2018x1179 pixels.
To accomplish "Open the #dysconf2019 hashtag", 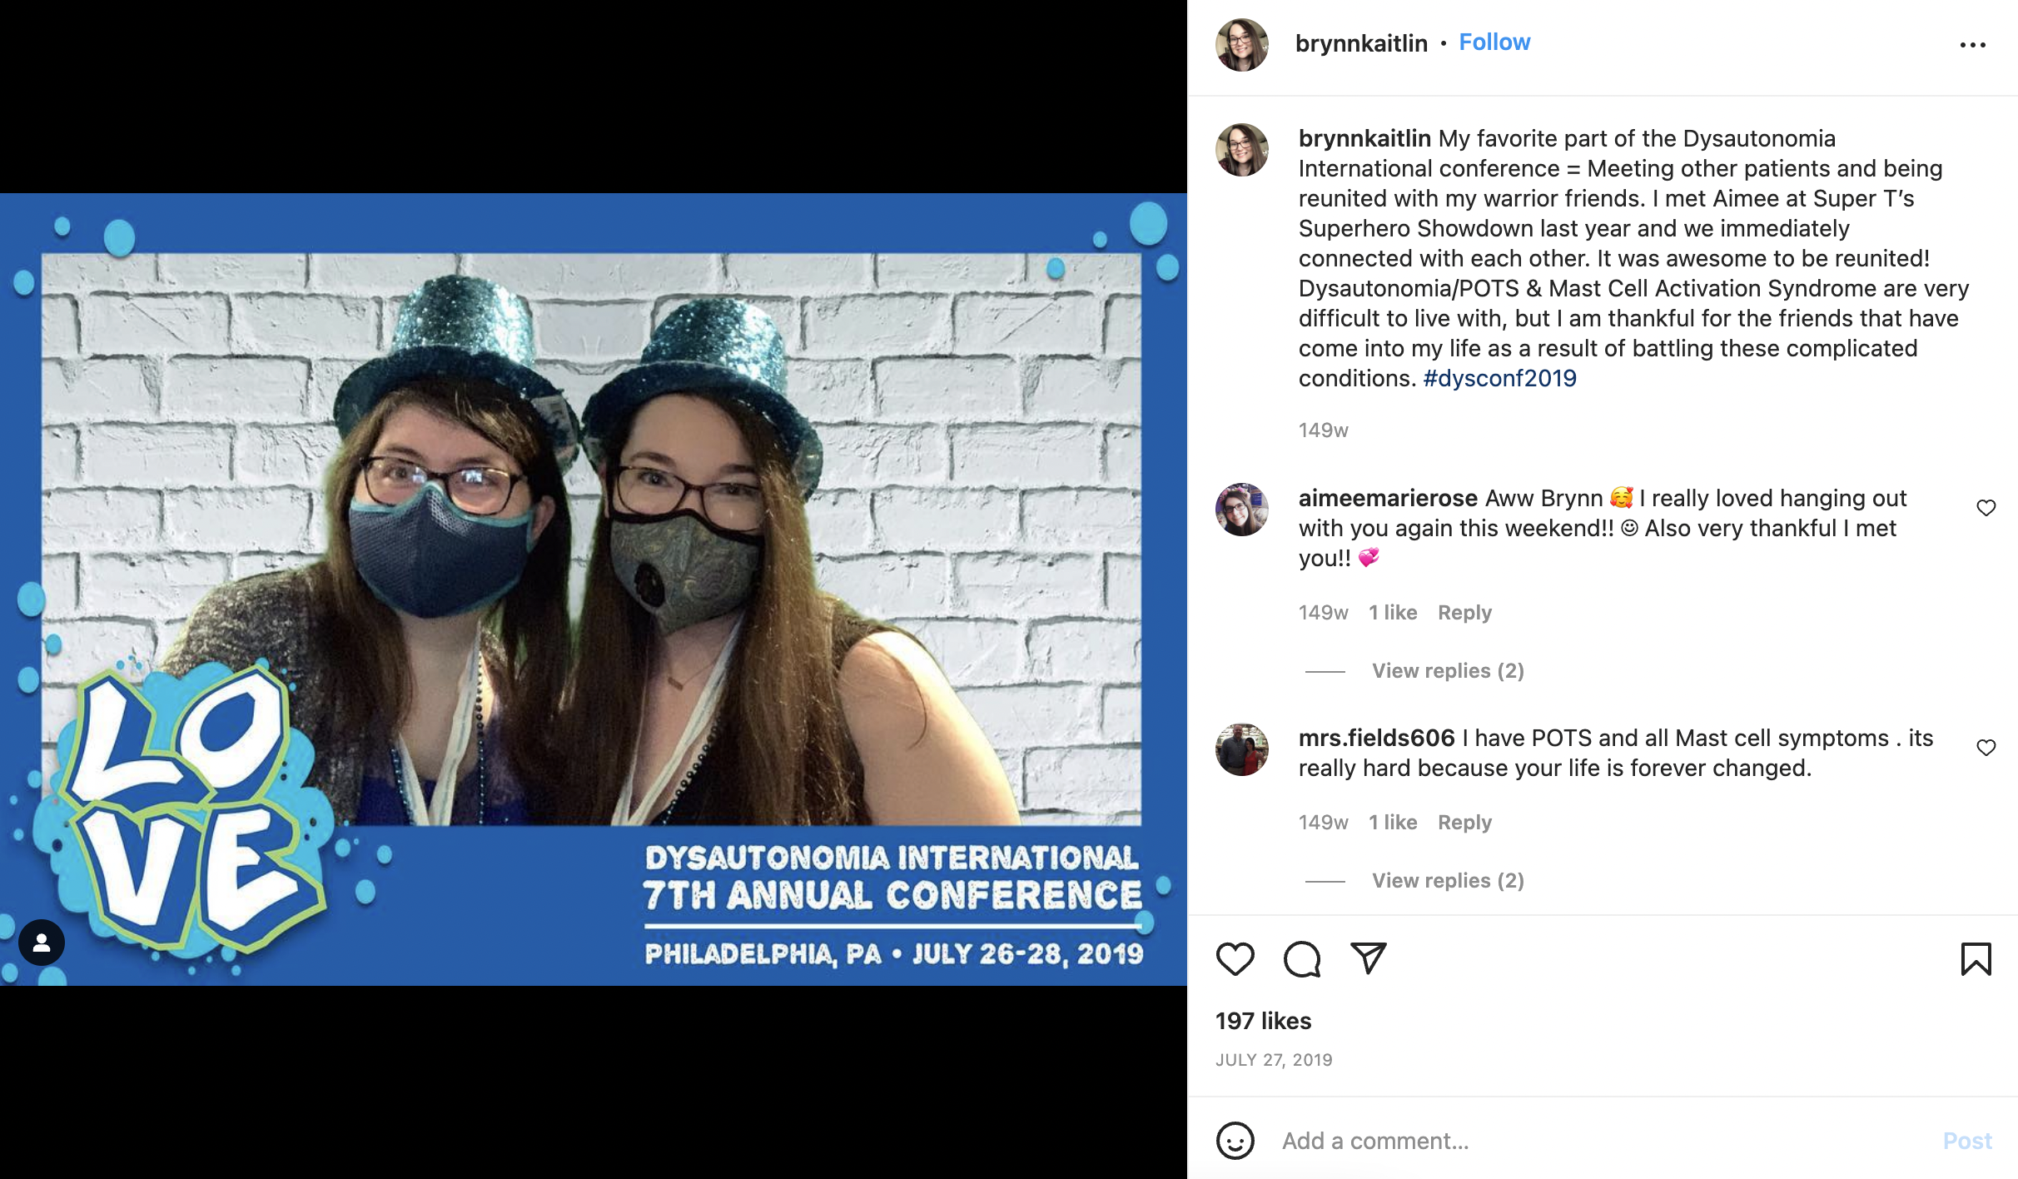I will (1499, 378).
